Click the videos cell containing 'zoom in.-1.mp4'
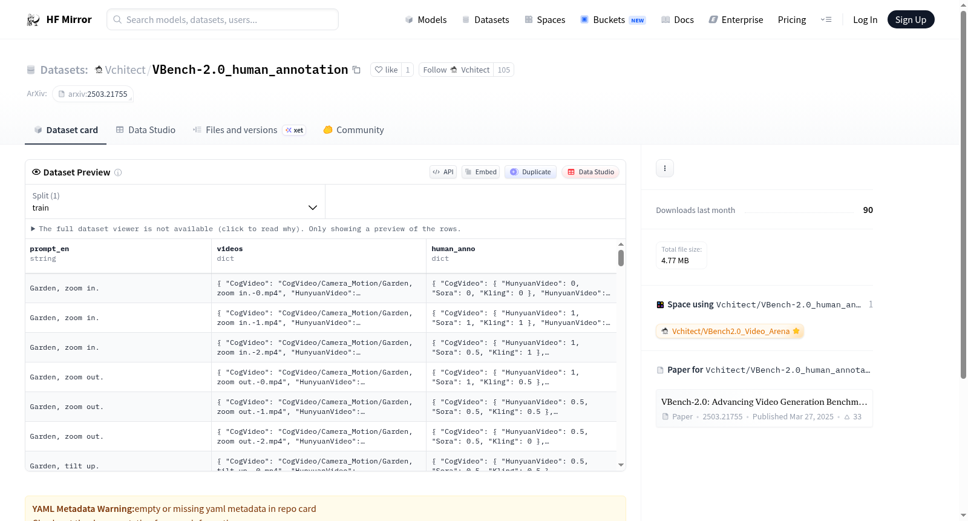 pos(319,318)
